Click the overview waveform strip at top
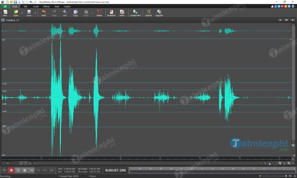This screenshot has width=297, height=178. [x=146, y=31]
